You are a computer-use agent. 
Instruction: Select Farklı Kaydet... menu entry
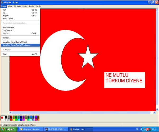click(20, 19)
